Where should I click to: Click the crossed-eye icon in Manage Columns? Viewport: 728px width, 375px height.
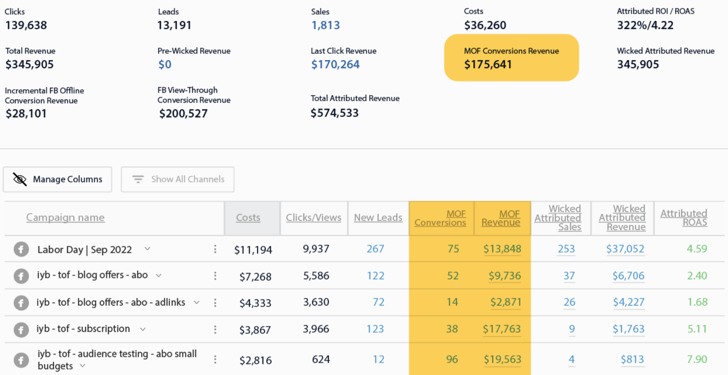[x=20, y=179]
